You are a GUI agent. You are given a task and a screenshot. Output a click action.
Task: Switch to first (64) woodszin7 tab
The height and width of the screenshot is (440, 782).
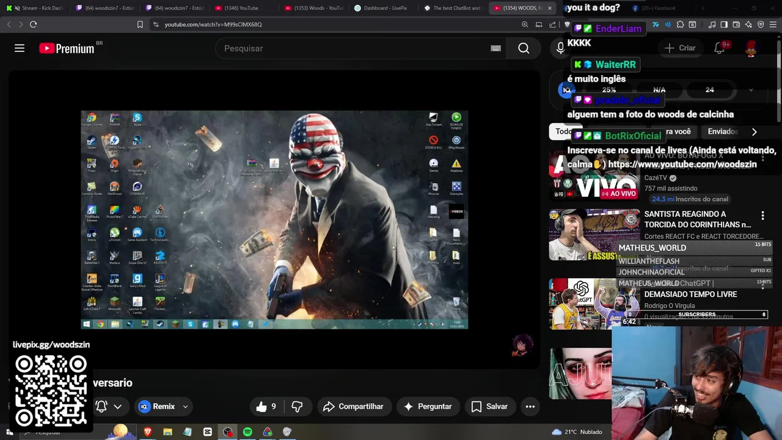pyautogui.click(x=104, y=8)
